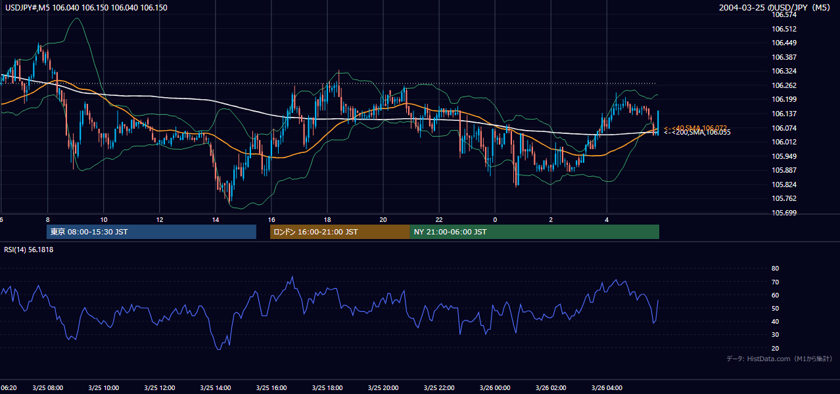Click price axis label 106.574
Image resolution: width=840 pixels, height=394 pixels.
pos(785,14)
